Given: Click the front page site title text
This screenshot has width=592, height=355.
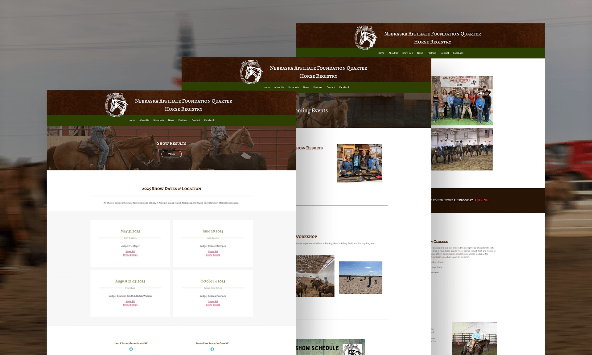Looking at the screenshot, I should pos(183,105).
